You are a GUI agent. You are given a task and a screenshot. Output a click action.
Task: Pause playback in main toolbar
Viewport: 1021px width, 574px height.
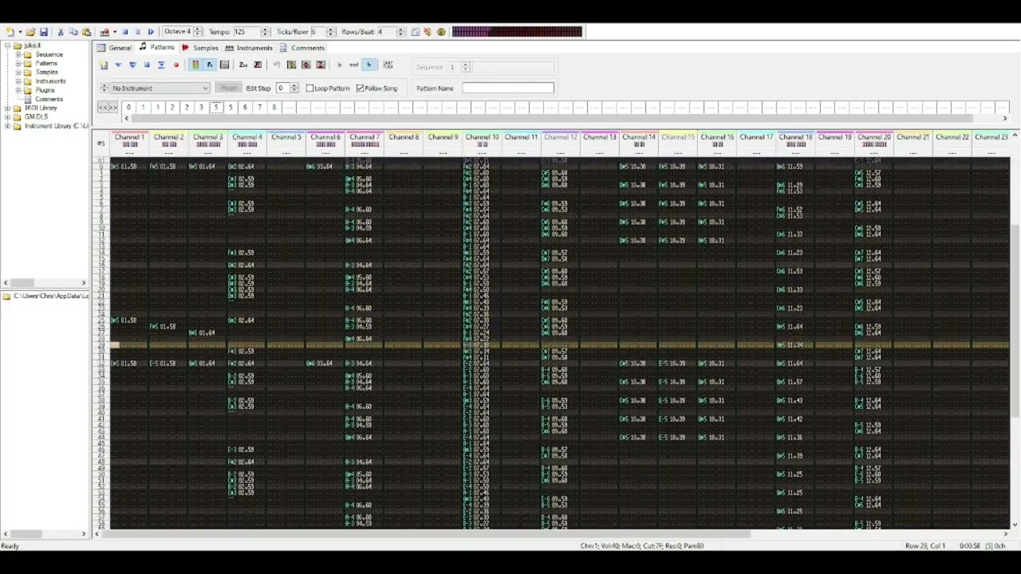click(x=138, y=32)
